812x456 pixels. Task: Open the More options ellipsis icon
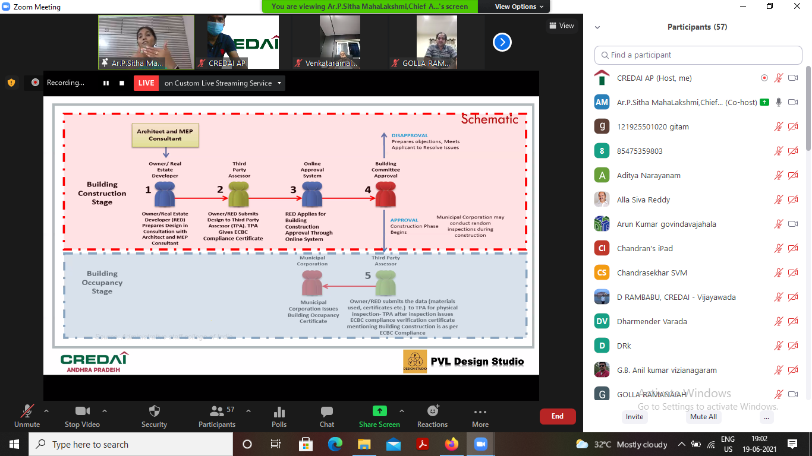480,411
